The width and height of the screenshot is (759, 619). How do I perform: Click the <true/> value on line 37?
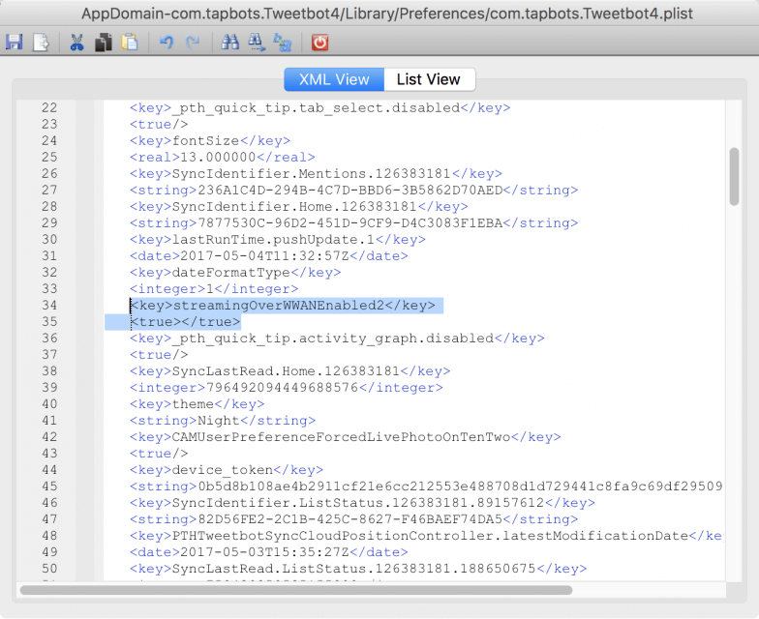click(159, 354)
